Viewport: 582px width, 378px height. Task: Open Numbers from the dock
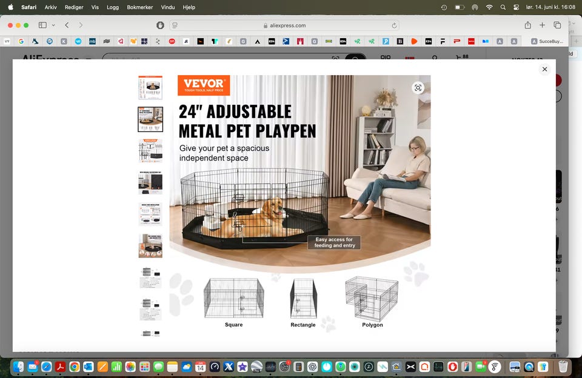[x=116, y=367]
